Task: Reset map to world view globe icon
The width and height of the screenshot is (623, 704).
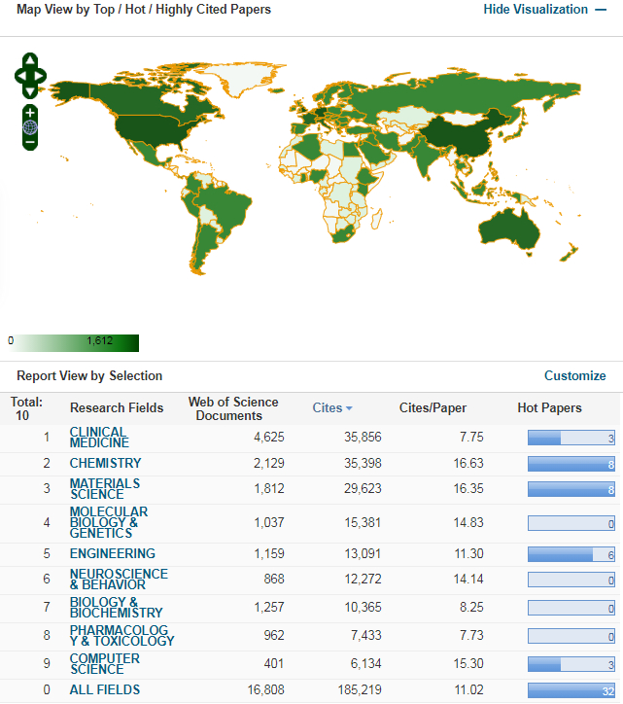Action: [29, 127]
